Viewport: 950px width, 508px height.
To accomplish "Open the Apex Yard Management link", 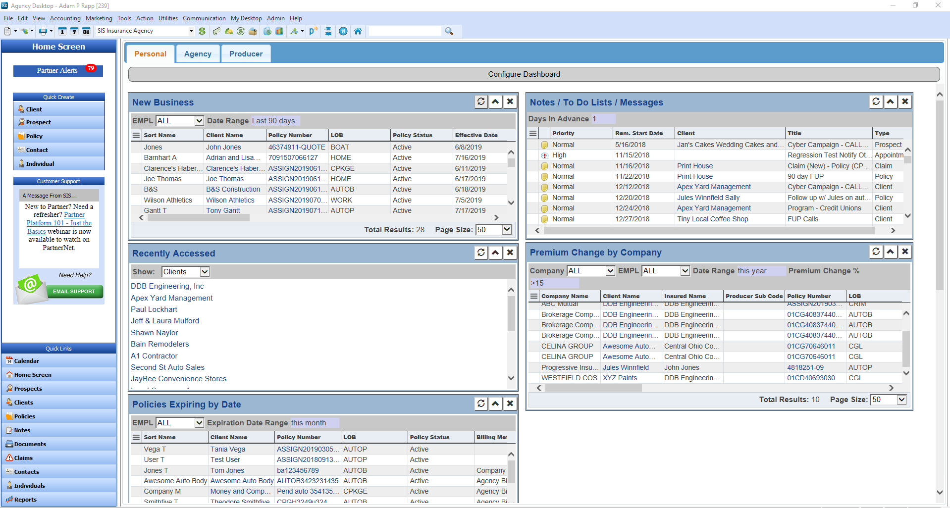I will (171, 298).
